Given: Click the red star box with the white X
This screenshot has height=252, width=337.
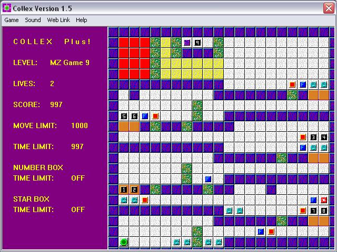Looking at the screenshot, I should click(x=324, y=200).
